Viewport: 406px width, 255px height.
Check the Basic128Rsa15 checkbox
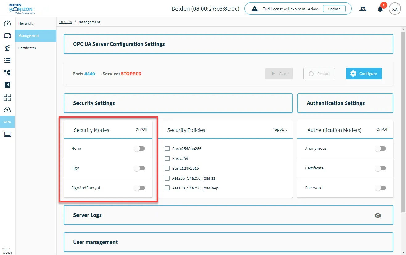tap(167, 168)
